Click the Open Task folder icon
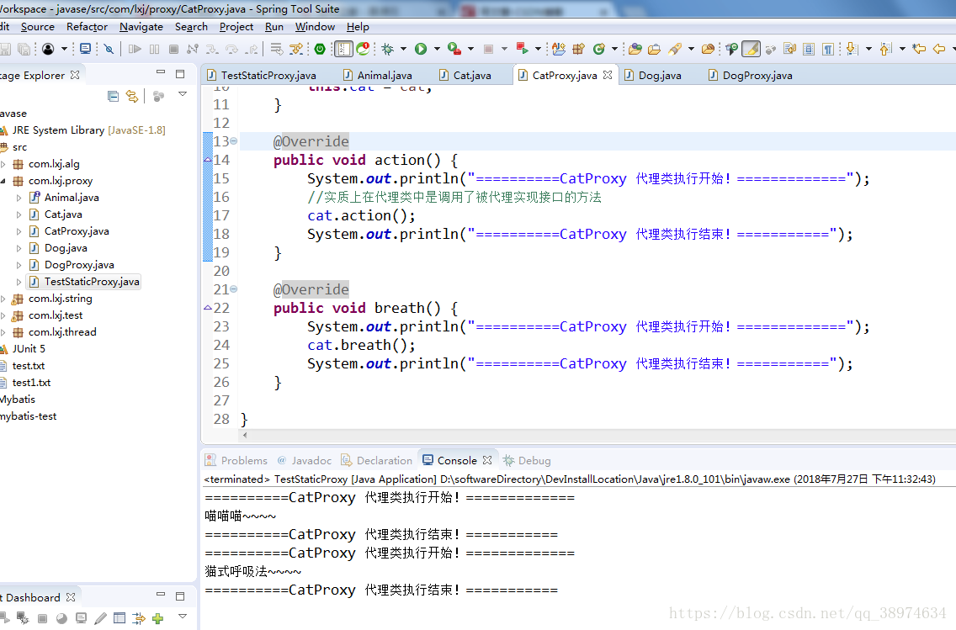This screenshot has width=956, height=630. point(654,49)
